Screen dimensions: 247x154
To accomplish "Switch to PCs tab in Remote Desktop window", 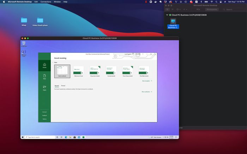I will 198,9.
